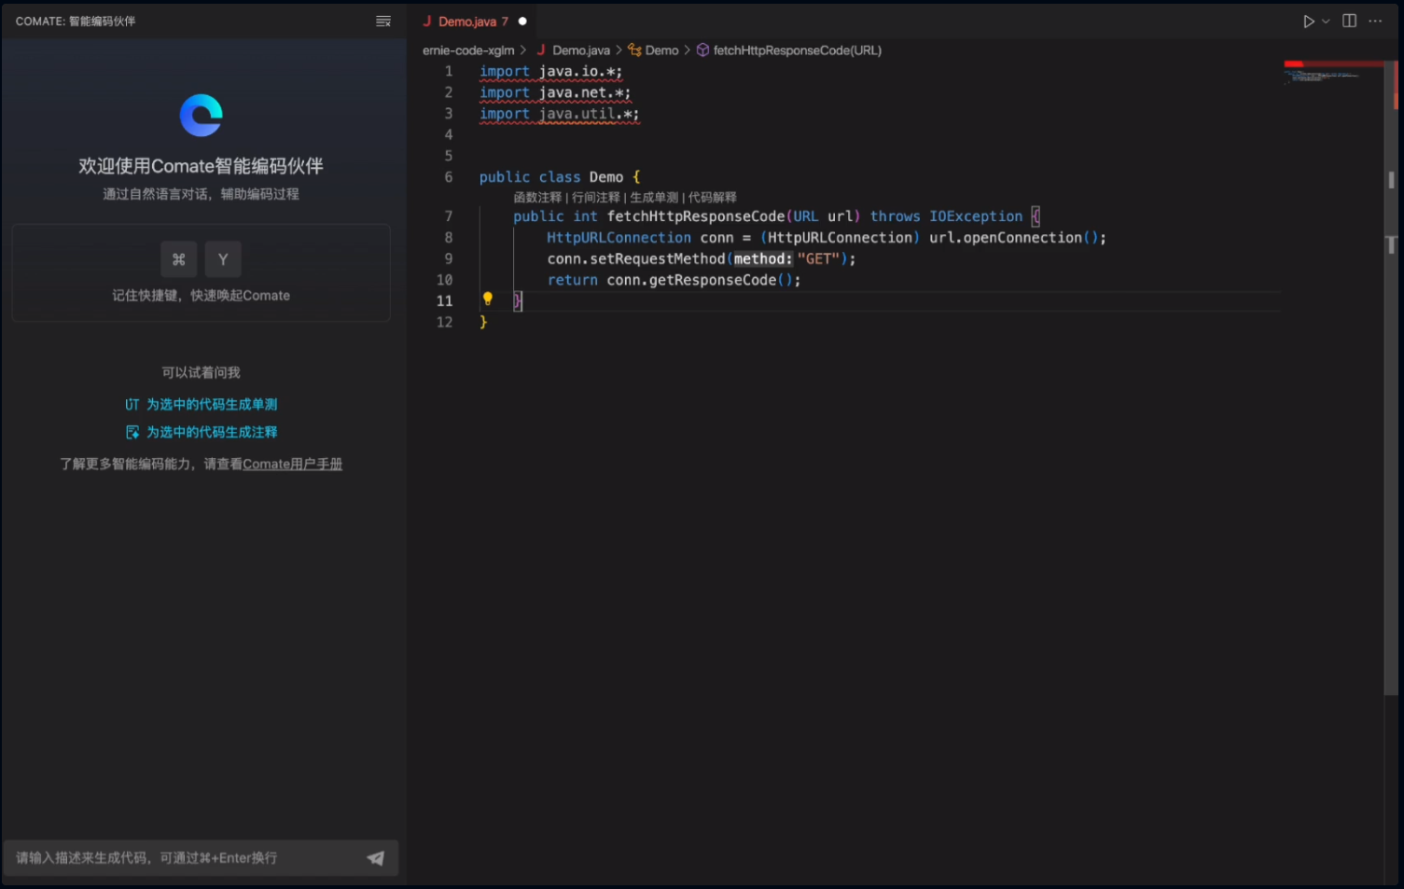Click the UT icon beside generate unit test
Image resolution: width=1404 pixels, height=889 pixels.
tap(132, 405)
